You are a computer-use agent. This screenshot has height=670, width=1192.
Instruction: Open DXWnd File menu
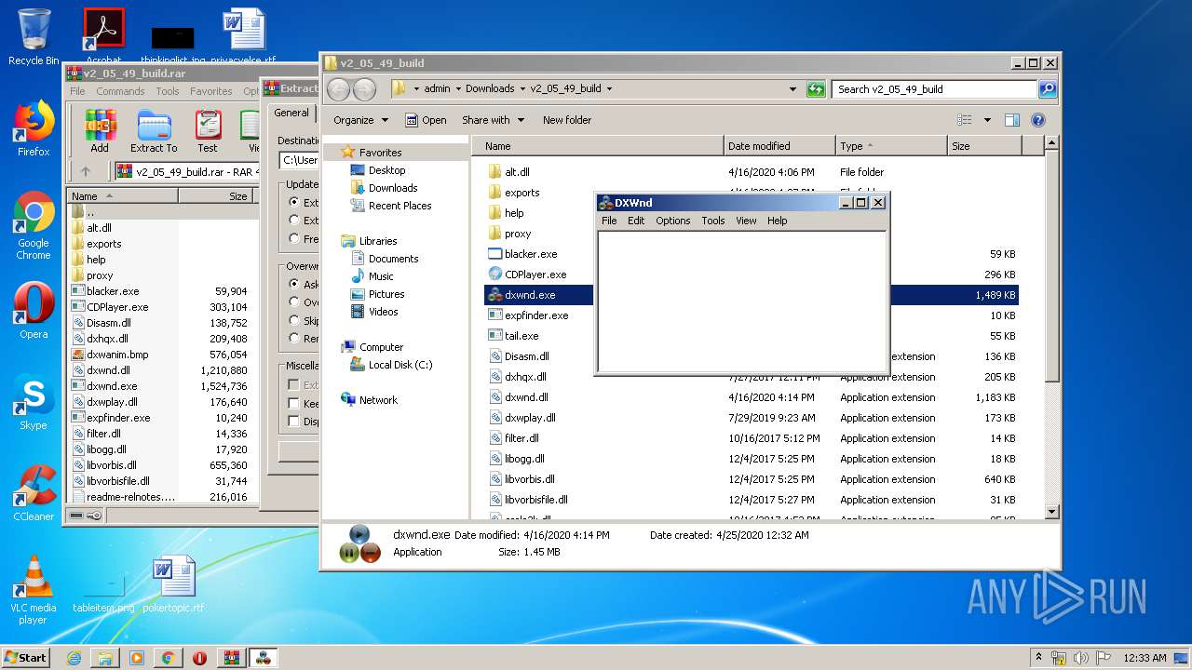(x=609, y=221)
